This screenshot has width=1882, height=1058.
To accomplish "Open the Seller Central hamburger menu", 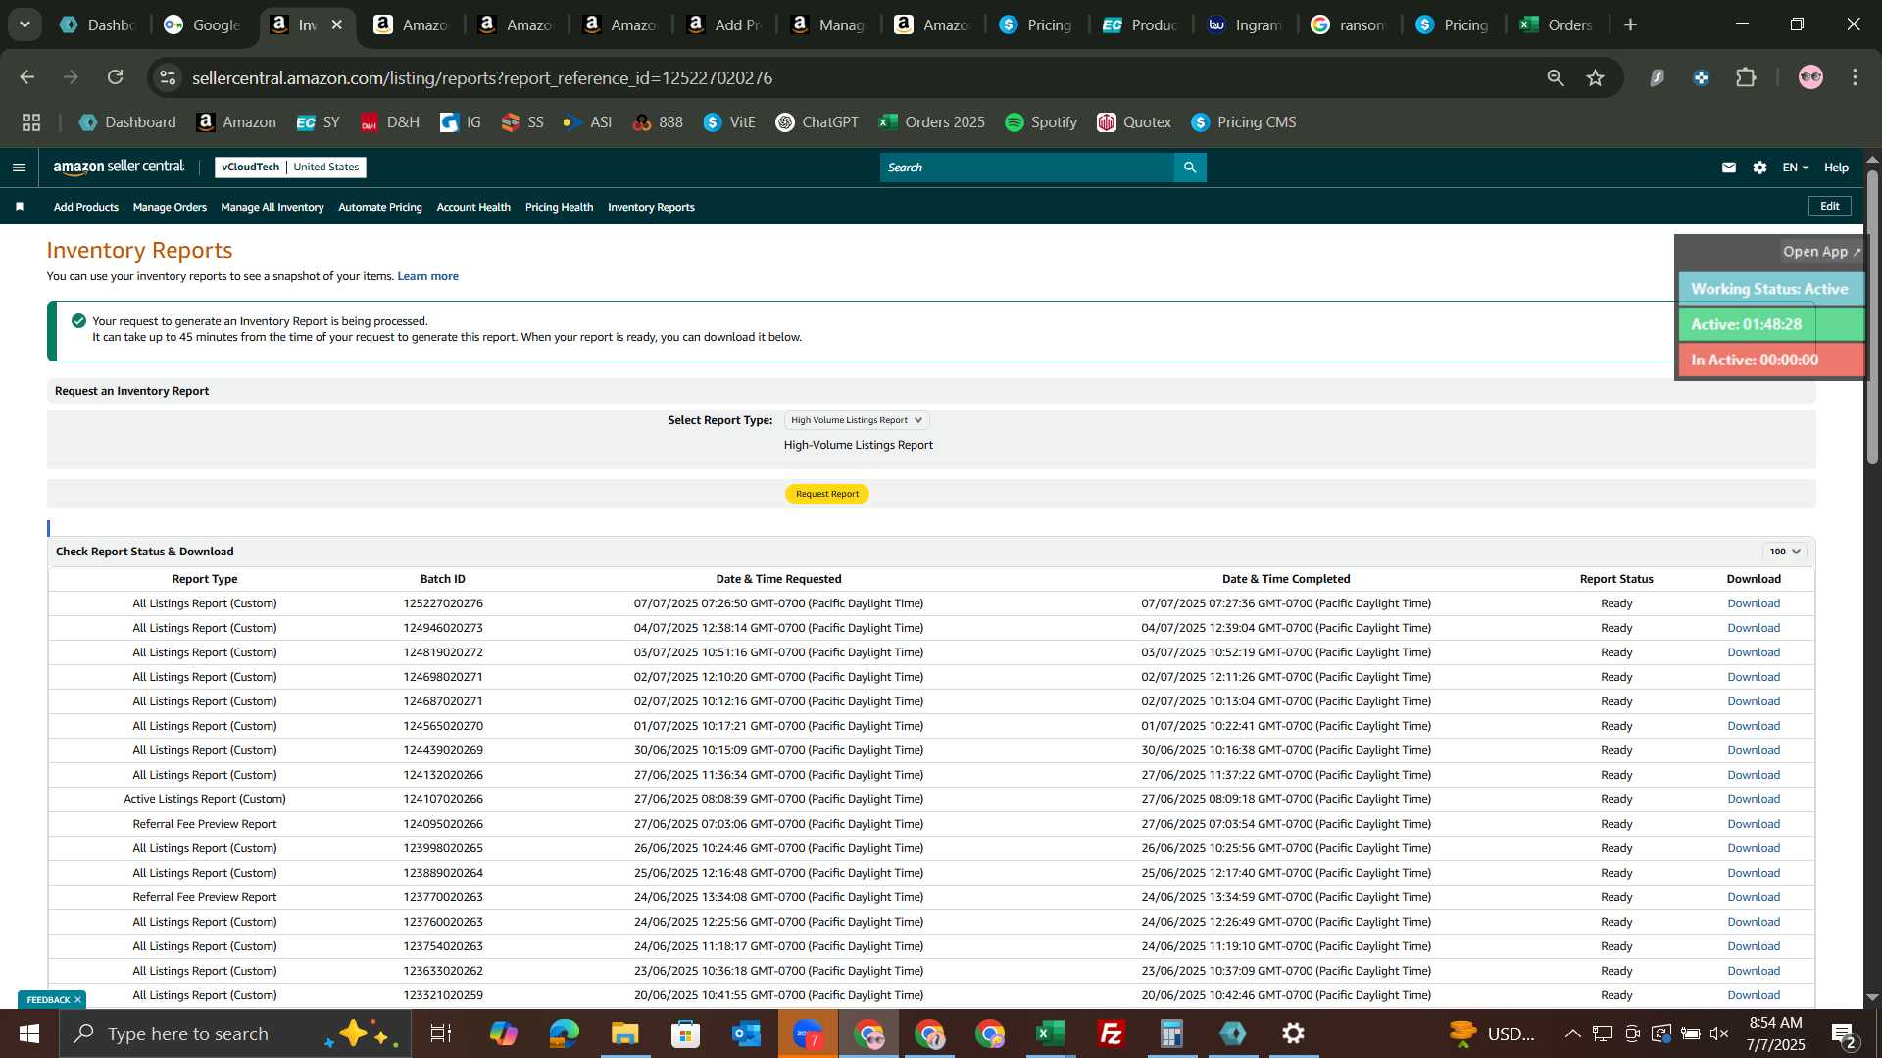I will tap(19, 168).
